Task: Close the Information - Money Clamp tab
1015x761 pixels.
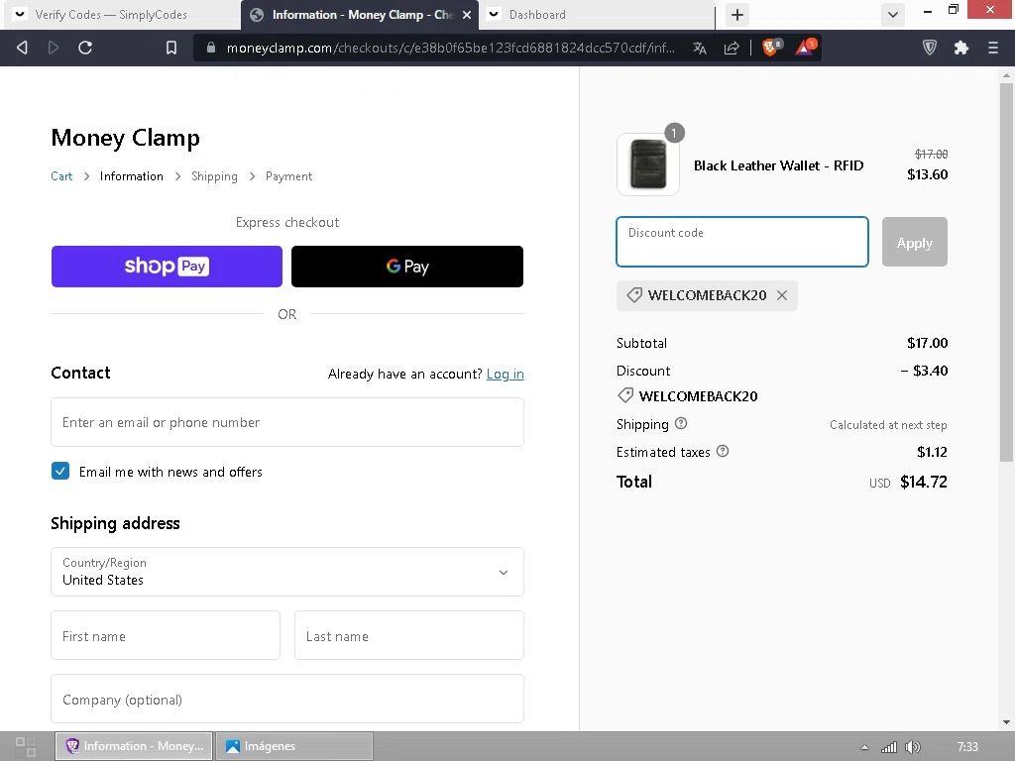Action: point(467,14)
